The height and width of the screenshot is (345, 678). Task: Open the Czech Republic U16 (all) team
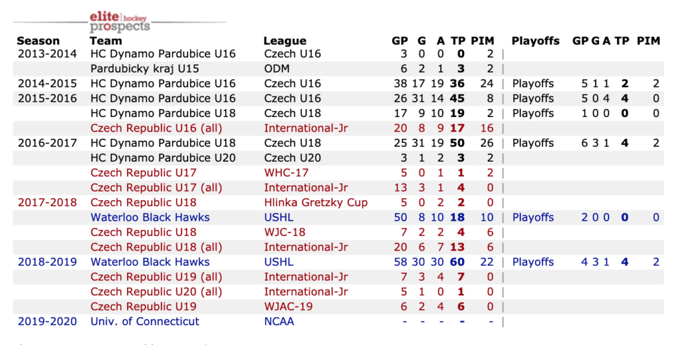coord(156,128)
